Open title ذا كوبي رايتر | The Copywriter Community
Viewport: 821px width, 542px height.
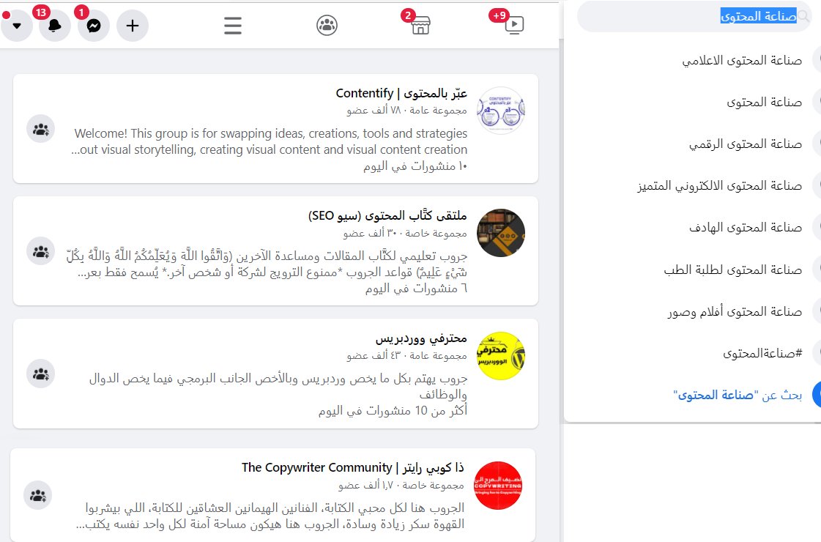tap(353, 467)
